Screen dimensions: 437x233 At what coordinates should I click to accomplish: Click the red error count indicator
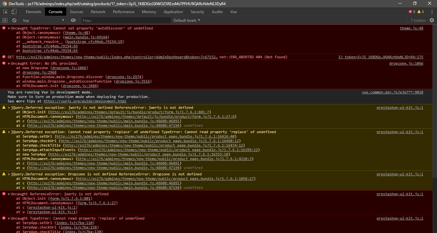coord(412,12)
